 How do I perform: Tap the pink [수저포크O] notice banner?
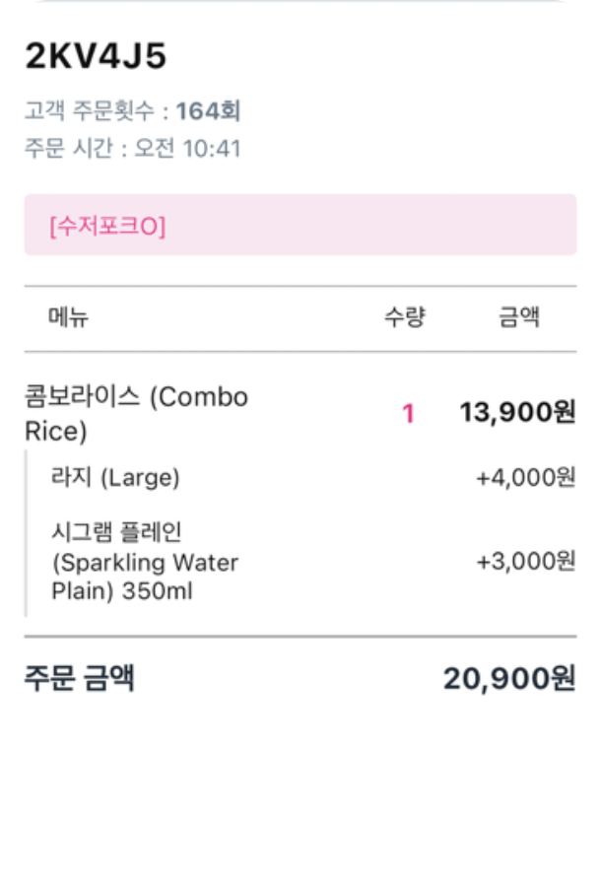[x=300, y=226]
